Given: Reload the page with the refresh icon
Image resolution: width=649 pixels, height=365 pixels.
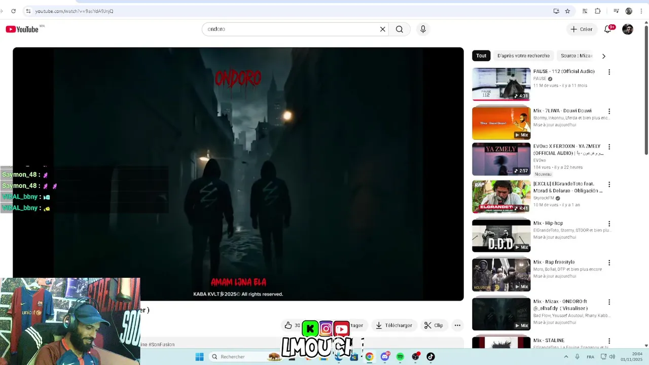Looking at the screenshot, I should pos(13,11).
